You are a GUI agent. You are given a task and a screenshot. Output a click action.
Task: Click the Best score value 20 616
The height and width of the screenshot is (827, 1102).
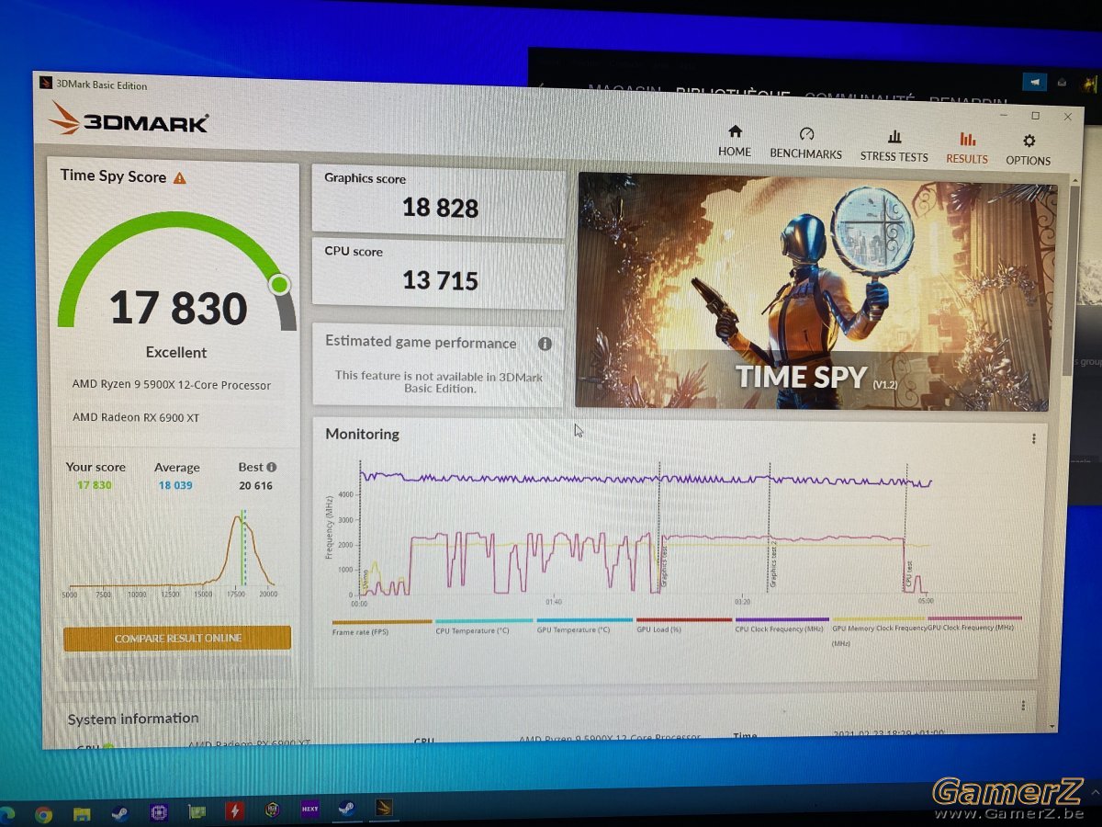256,485
